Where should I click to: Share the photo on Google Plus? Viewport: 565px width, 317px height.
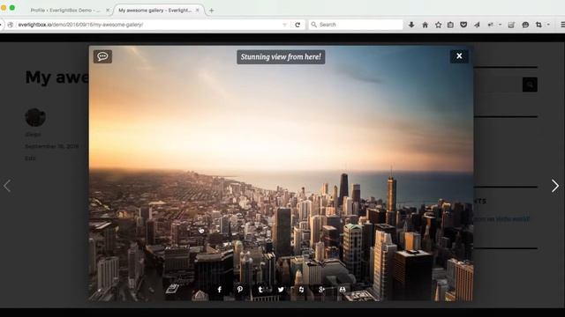(x=321, y=290)
